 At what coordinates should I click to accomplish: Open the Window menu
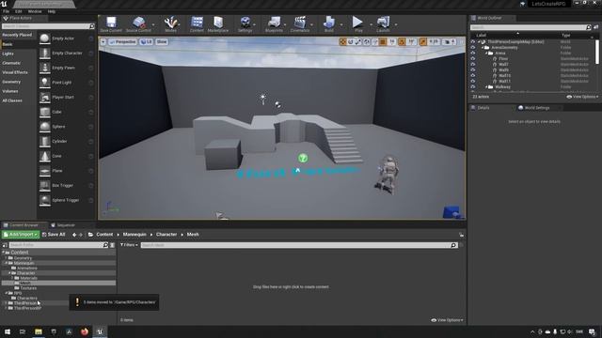coord(35,11)
